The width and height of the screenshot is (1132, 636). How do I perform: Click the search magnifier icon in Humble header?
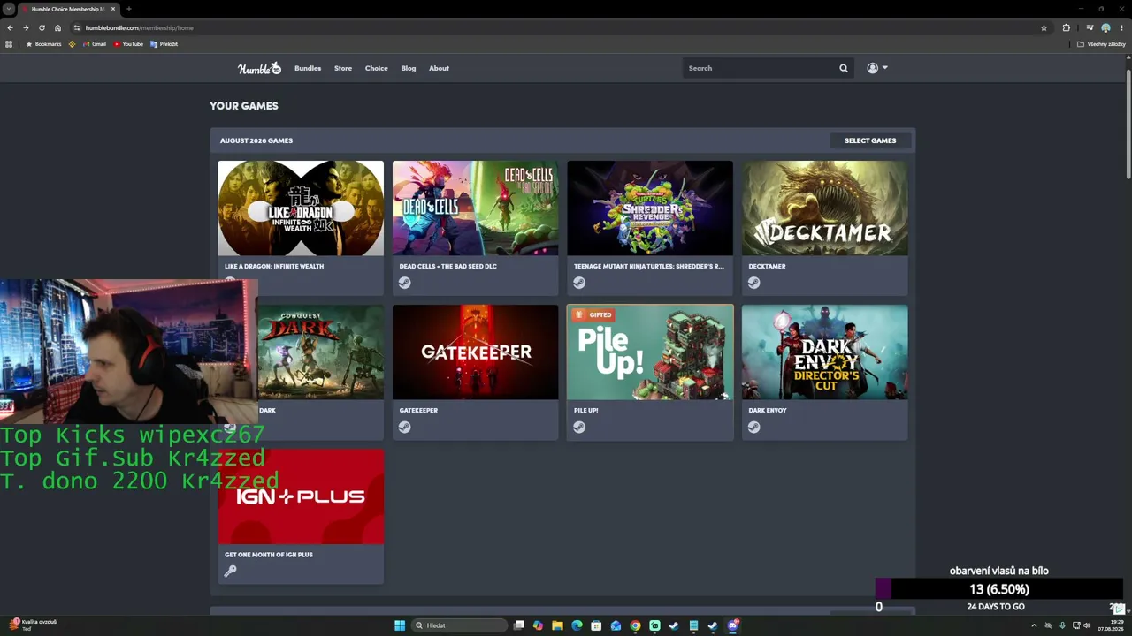click(844, 68)
